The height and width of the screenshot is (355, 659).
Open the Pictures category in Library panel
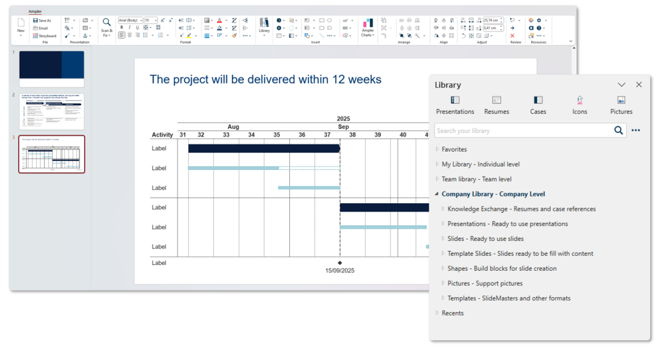click(621, 105)
